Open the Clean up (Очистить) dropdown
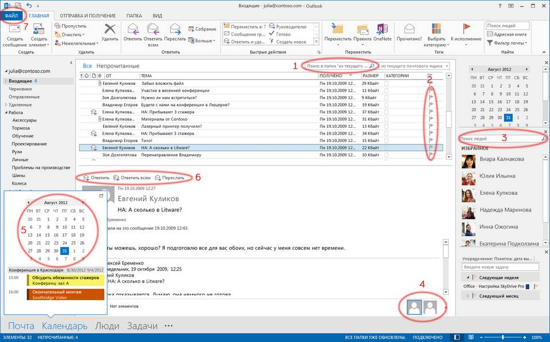550x342 pixels. tap(70, 35)
